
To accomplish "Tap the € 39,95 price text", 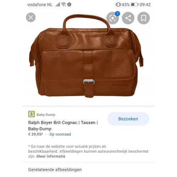I will 35,134.
